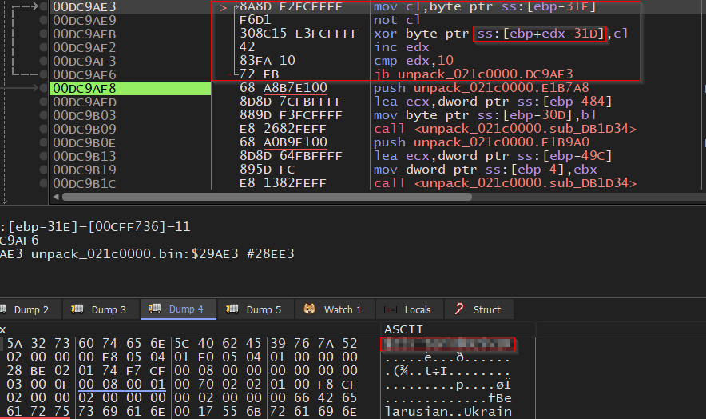Click the ASCII text 'larusian..Ukrain'
Viewport: 706px width, 419px height.
click(x=448, y=412)
